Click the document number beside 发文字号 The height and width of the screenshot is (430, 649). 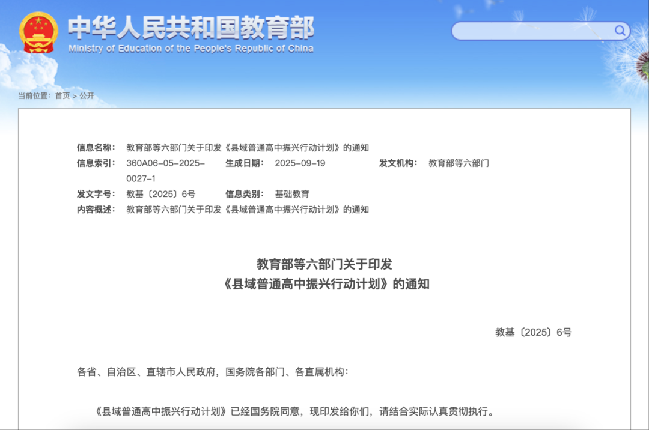[160, 194]
